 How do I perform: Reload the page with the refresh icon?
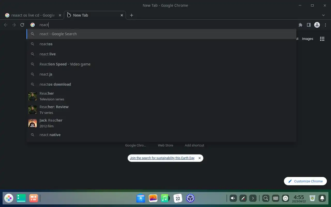tap(22, 25)
